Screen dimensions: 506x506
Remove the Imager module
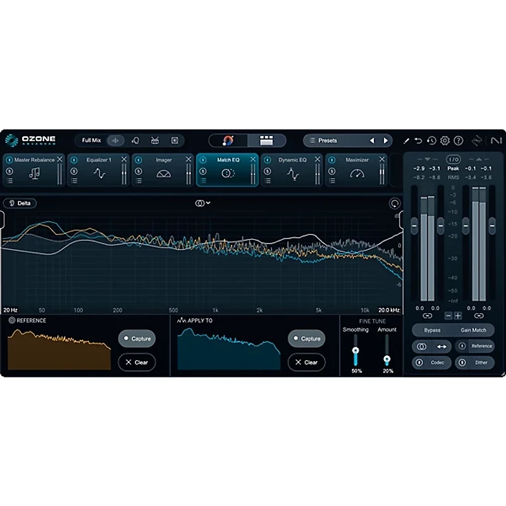coord(188,159)
